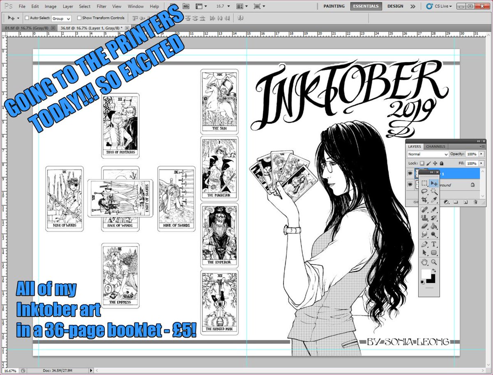
Task: Select the Eyedropper tool
Action: pos(434,199)
